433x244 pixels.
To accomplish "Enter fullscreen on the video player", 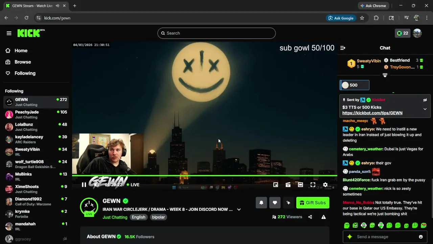I will (313, 185).
